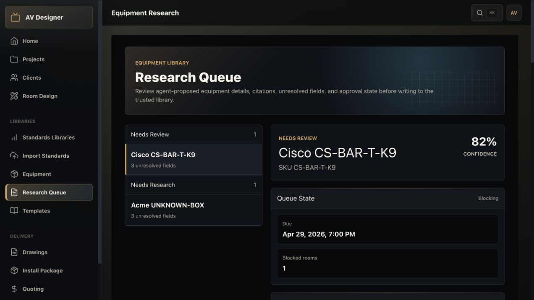Open the Clients section
Image resolution: width=534 pixels, height=300 pixels.
[x=49, y=78]
